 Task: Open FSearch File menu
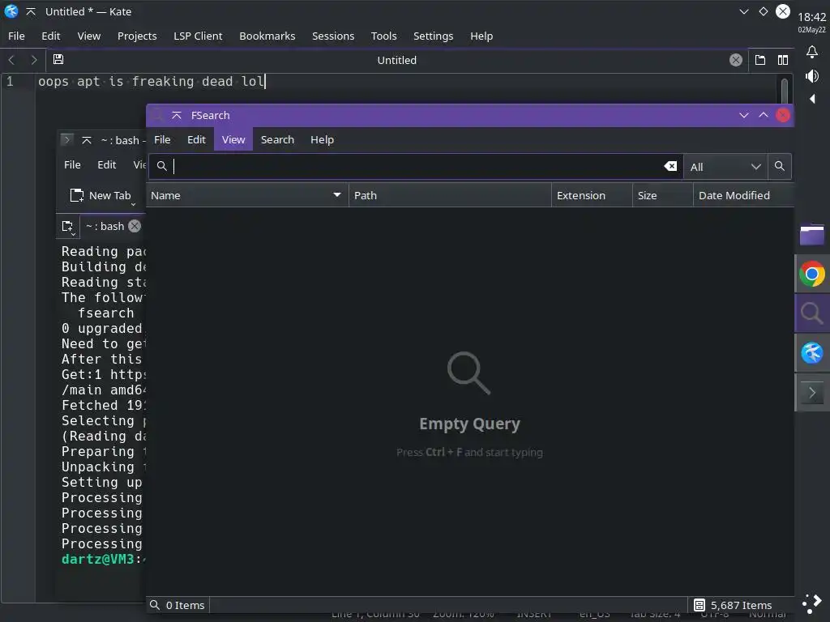(x=162, y=139)
